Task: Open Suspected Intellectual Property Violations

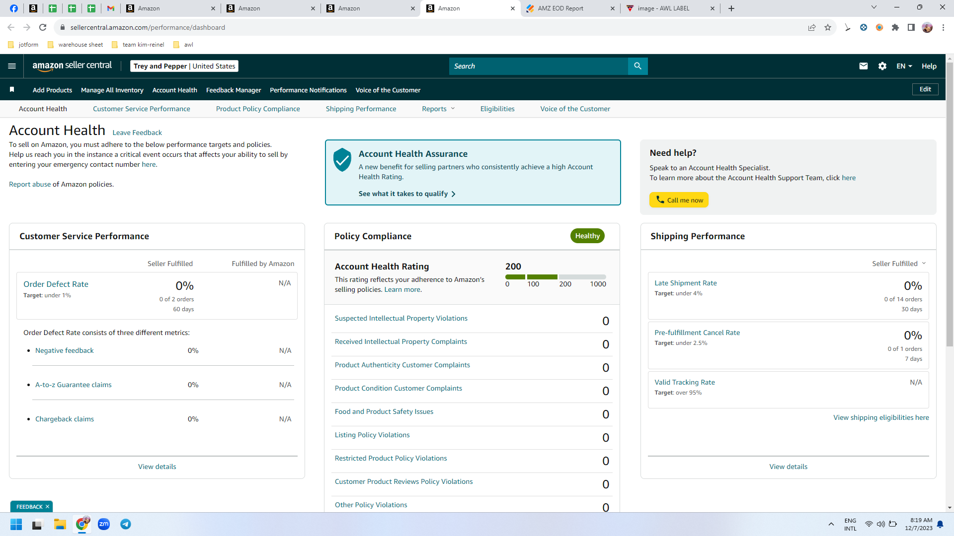Action: click(x=401, y=318)
